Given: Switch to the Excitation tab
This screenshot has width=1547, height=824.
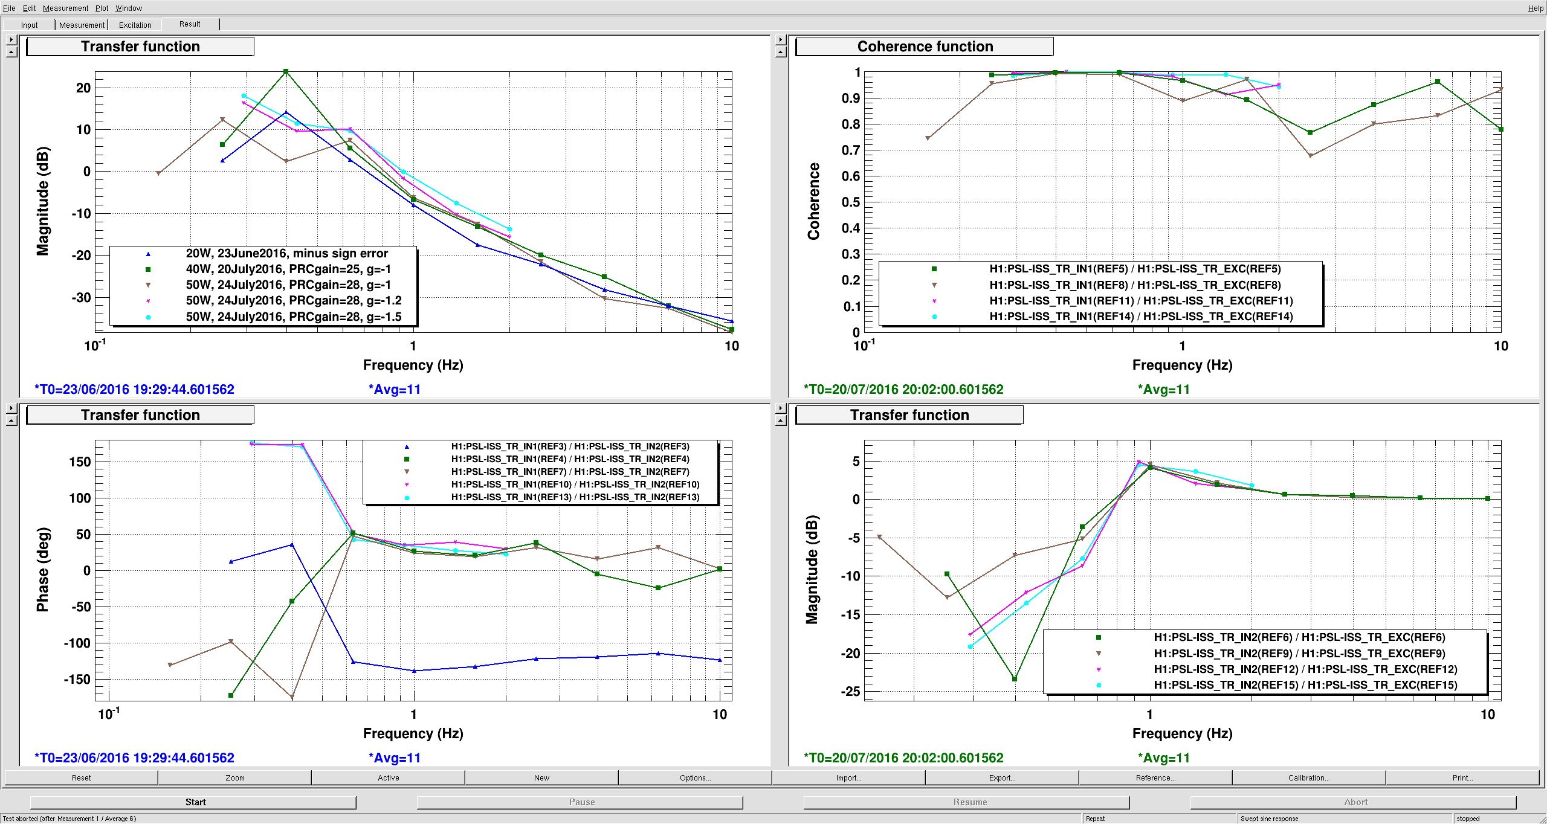Looking at the screenshot, I should coord(135,25).
